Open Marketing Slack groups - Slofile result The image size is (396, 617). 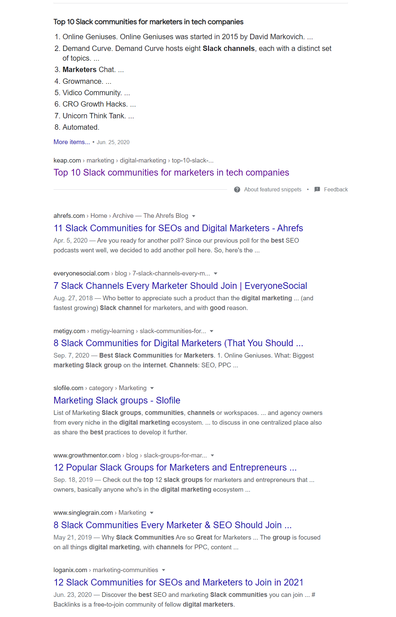[x=117, y=400]
